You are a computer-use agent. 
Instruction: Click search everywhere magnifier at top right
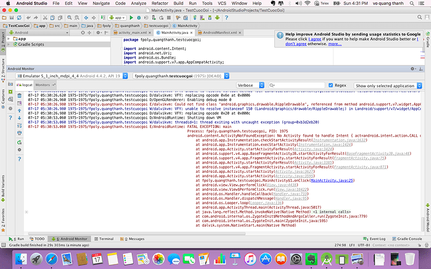click(x=420, y=17)
